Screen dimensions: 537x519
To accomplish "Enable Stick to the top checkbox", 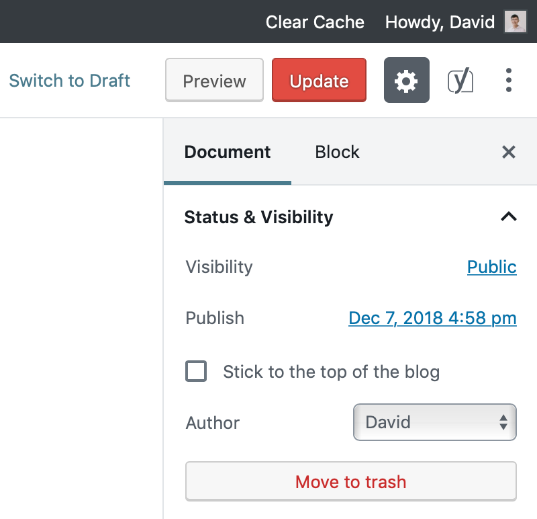I will (196, 371).
